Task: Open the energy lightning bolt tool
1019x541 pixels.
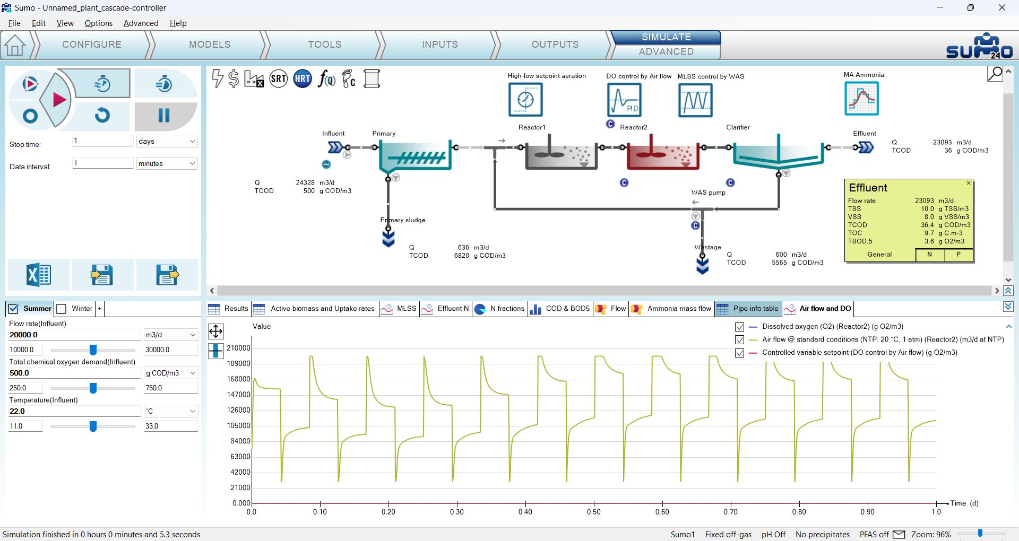Action: pyautogui.click(x=218, y=78)
